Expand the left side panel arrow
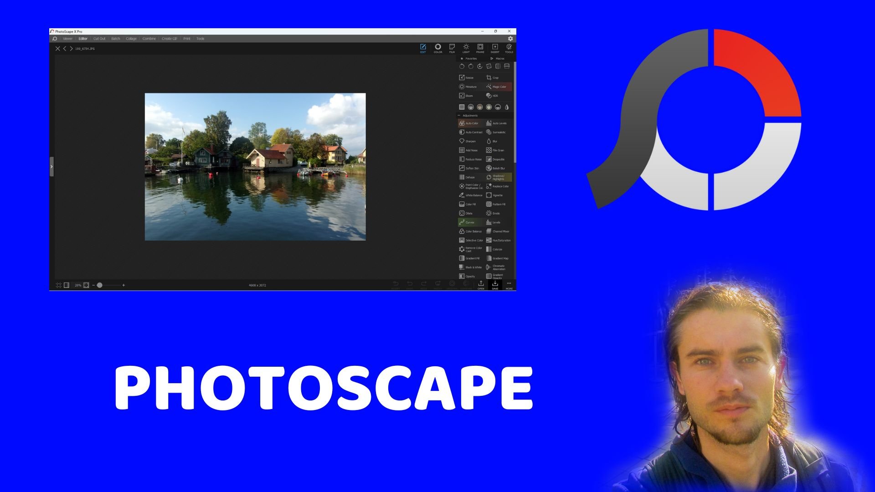Viewport: 875px width, 492px height. point(51,167)
